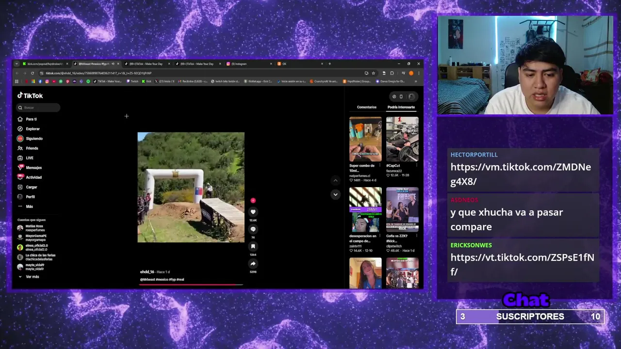The width and height of the screenshot is (621, 349).
Task: Click the circular icon beside the phone icon
Action: pyautogui.click(x=394, y=96)
